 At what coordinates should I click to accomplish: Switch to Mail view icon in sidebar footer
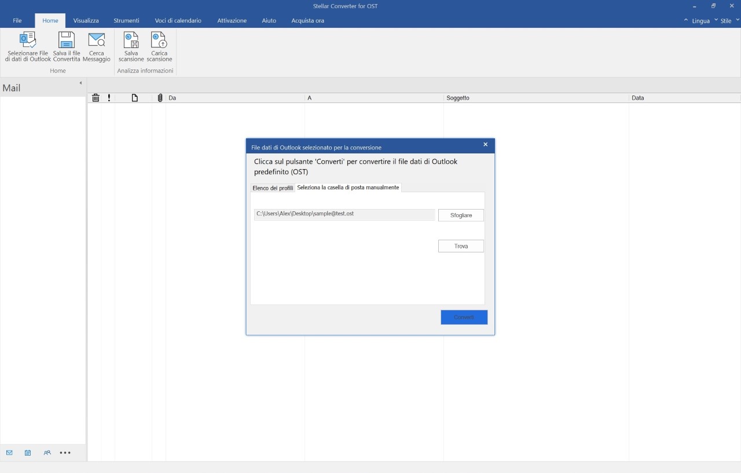(9, 453)
